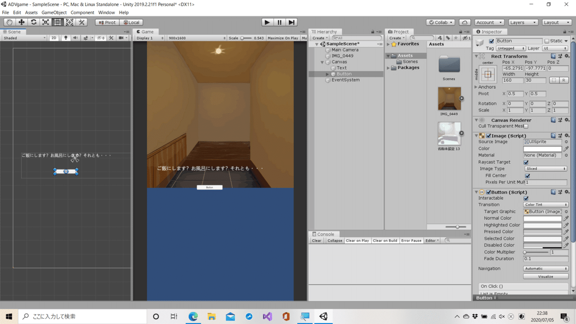
Task: Open Rect Transform gear menu
Action: click(567, 56)
